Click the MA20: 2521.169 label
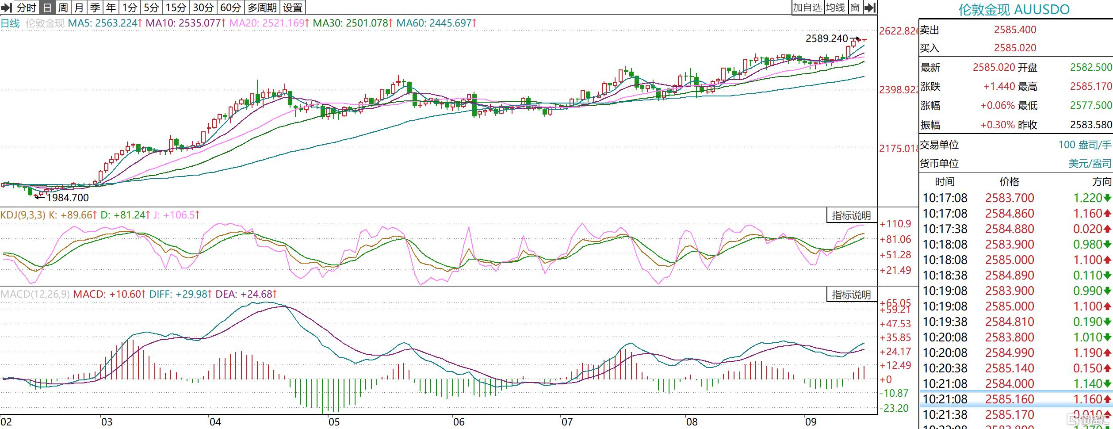 pyautogui.click(x=269, y=23)
